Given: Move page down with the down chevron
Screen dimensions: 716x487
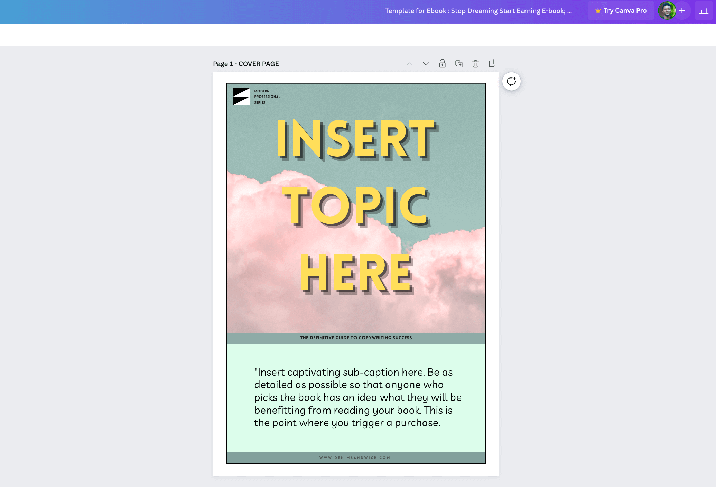Looking at the screenshot, I should [426, 64].
